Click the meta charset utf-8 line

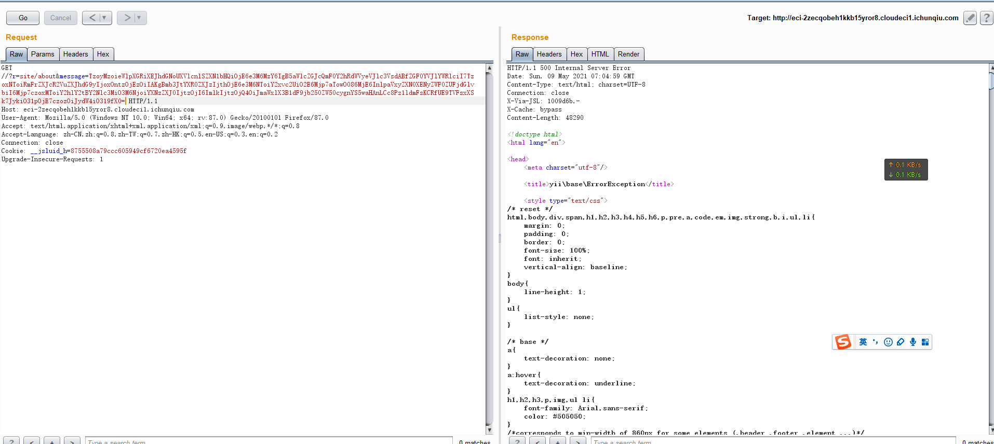566,168
